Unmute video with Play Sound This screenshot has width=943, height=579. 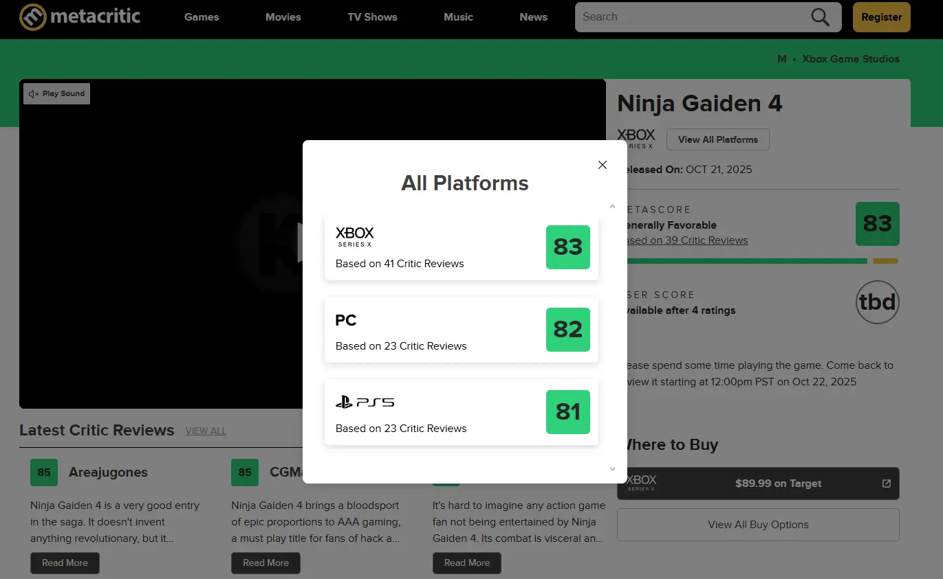click(57, 94)
